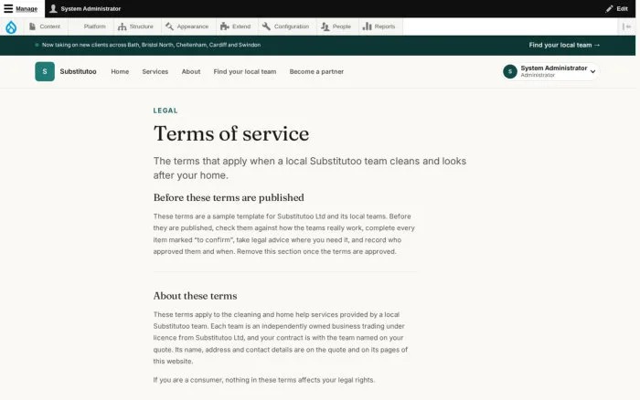
Task: Click 'Before these terms are published' heading
Action: click(x=229, y=198)
